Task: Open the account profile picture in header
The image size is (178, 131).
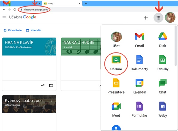Action: pos(170,18)
